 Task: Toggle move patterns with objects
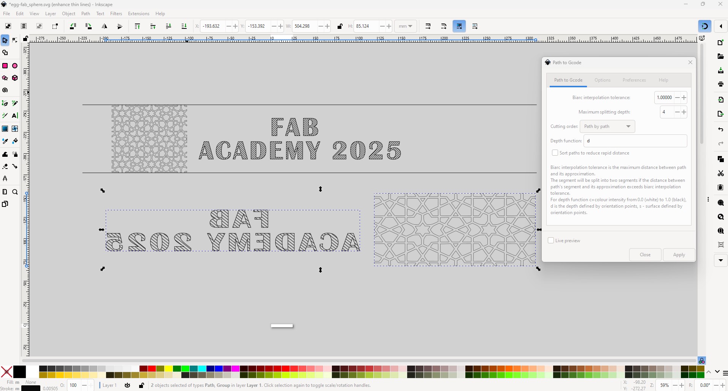point(475,26)
